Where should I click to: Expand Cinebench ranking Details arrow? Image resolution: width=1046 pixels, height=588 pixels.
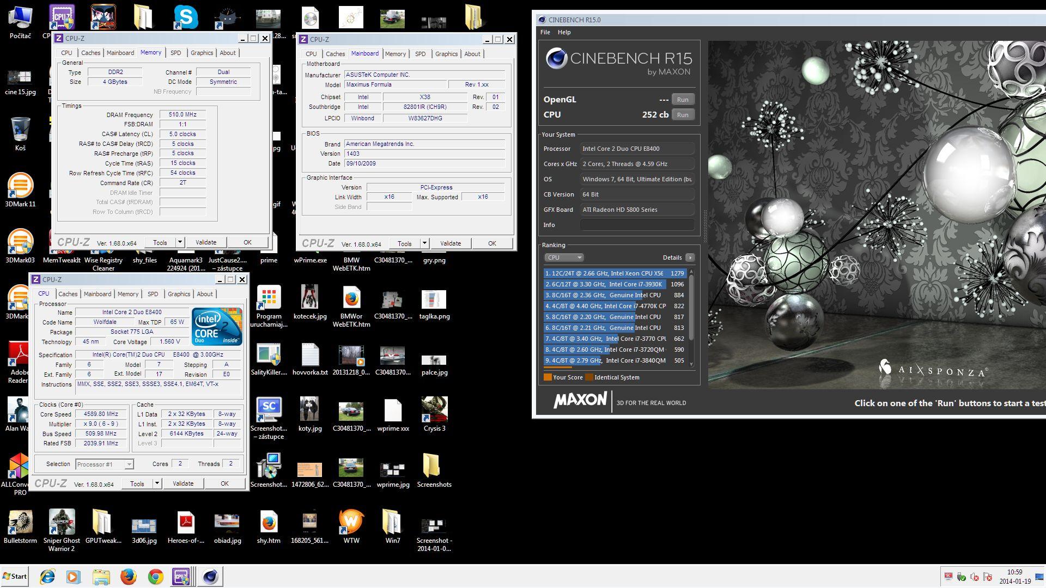690,258
